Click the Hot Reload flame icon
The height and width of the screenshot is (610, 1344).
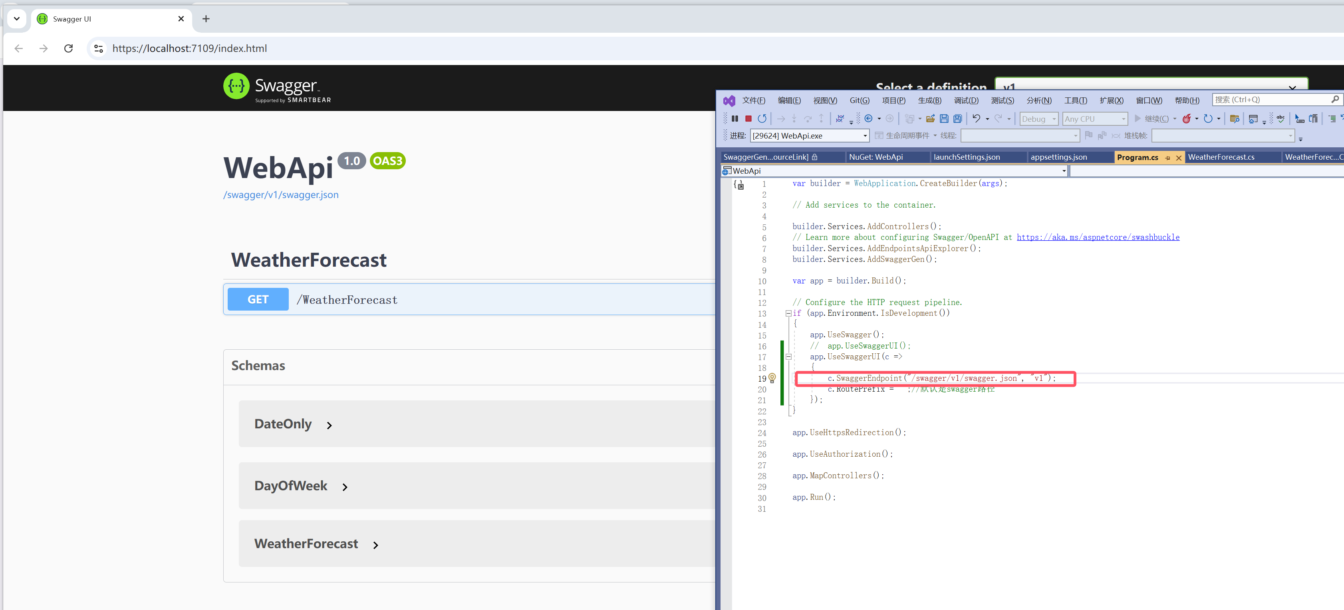pyautogui.click(x=1187, y=119)
